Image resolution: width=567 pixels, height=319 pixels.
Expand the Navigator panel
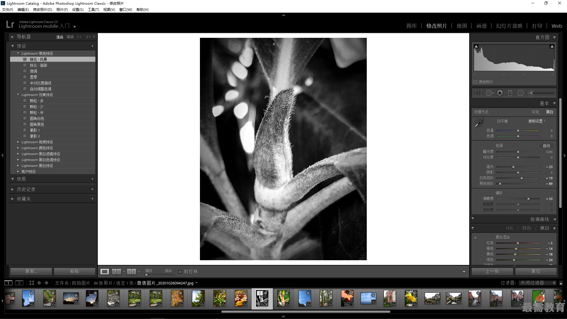(x=12, y=37)
